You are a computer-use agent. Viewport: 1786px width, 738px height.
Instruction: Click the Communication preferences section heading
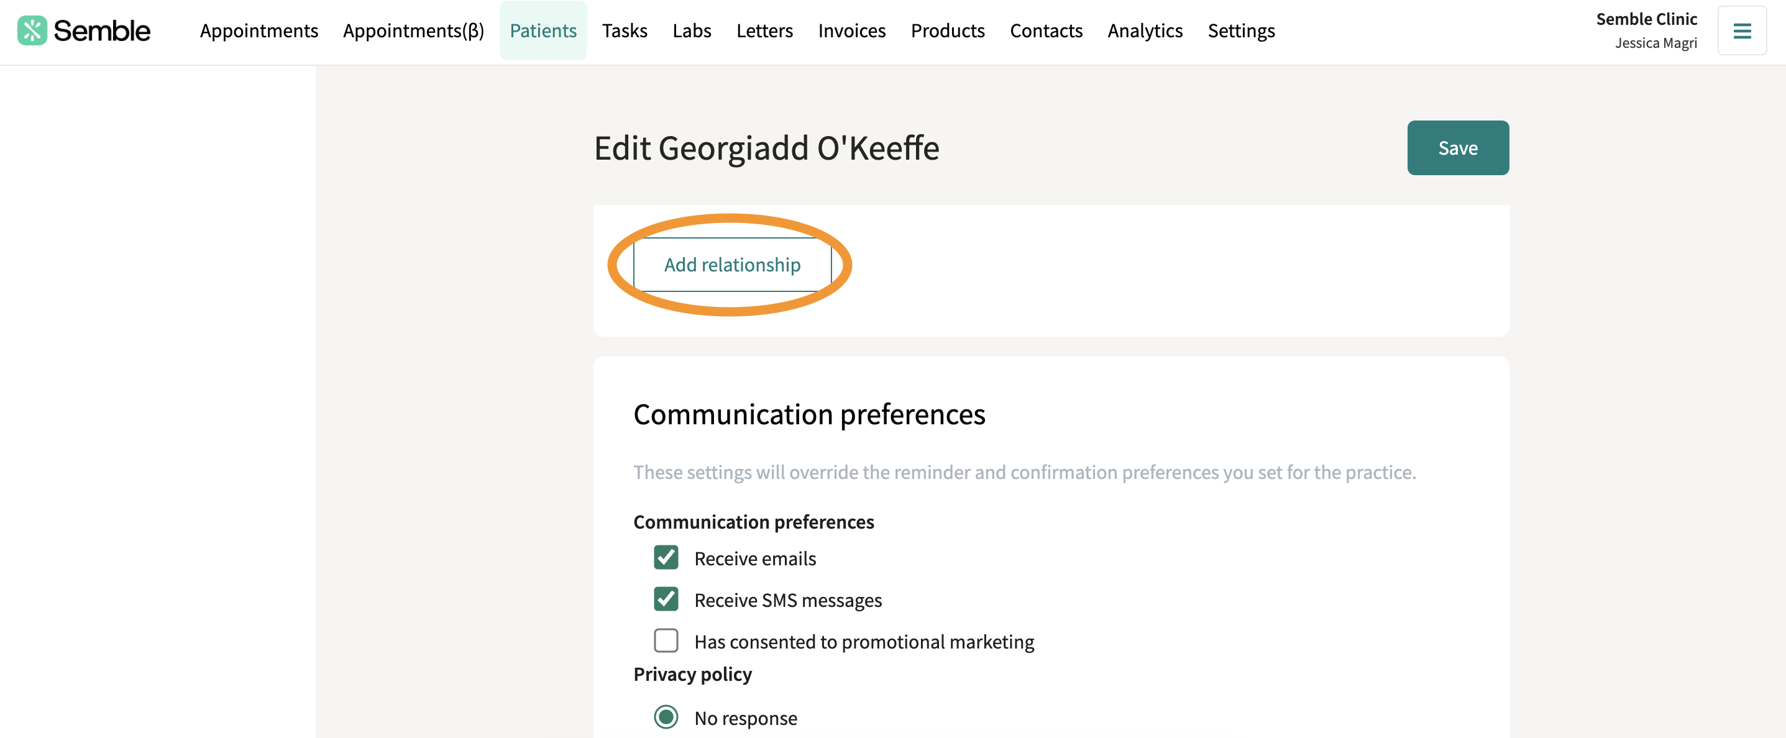pos(808,414)
